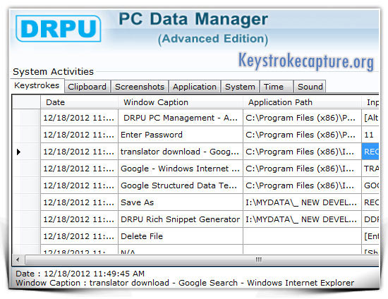Click the Date column header

(x=80, y=102)
